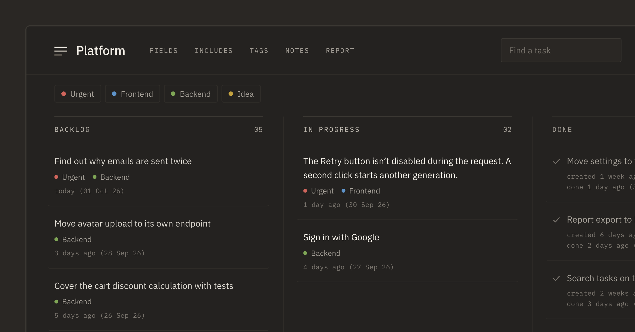
Task: Toggle the Frontend tag filter
Action: [133, 94]
